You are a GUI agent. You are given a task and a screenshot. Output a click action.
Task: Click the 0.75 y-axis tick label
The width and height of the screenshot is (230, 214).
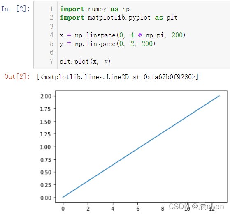tap(46, 160)
